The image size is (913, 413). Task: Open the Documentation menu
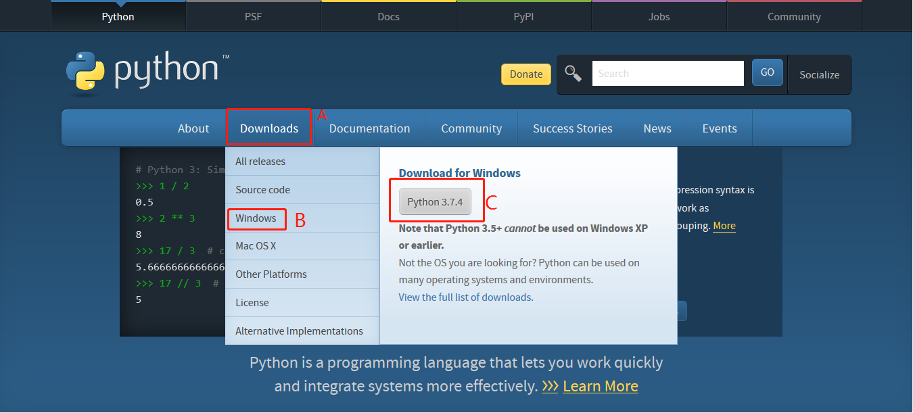pyautogui.click(x=369, y=128)
